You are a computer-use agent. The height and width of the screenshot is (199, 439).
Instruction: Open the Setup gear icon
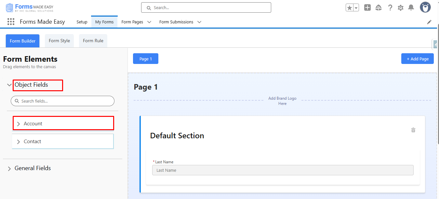tap(401, 8)
